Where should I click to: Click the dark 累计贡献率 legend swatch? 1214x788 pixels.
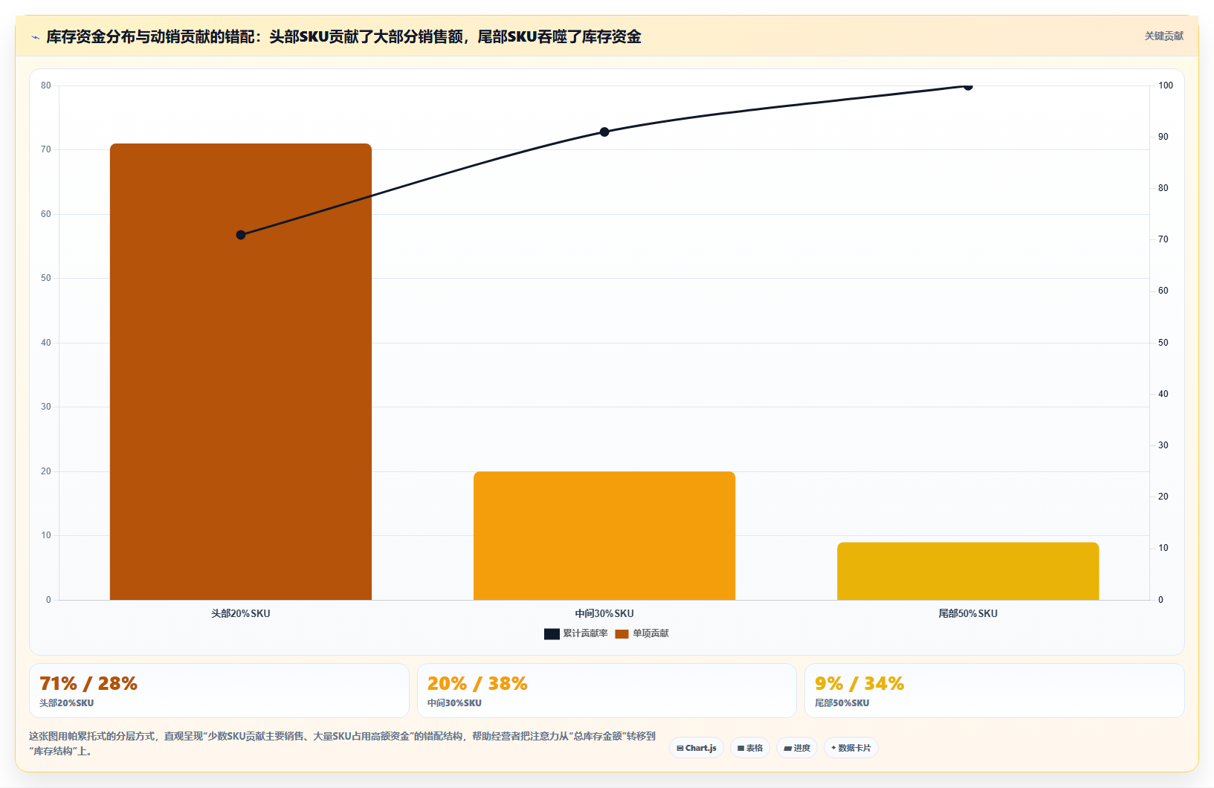pyautogui.click(x=552, y=634)
